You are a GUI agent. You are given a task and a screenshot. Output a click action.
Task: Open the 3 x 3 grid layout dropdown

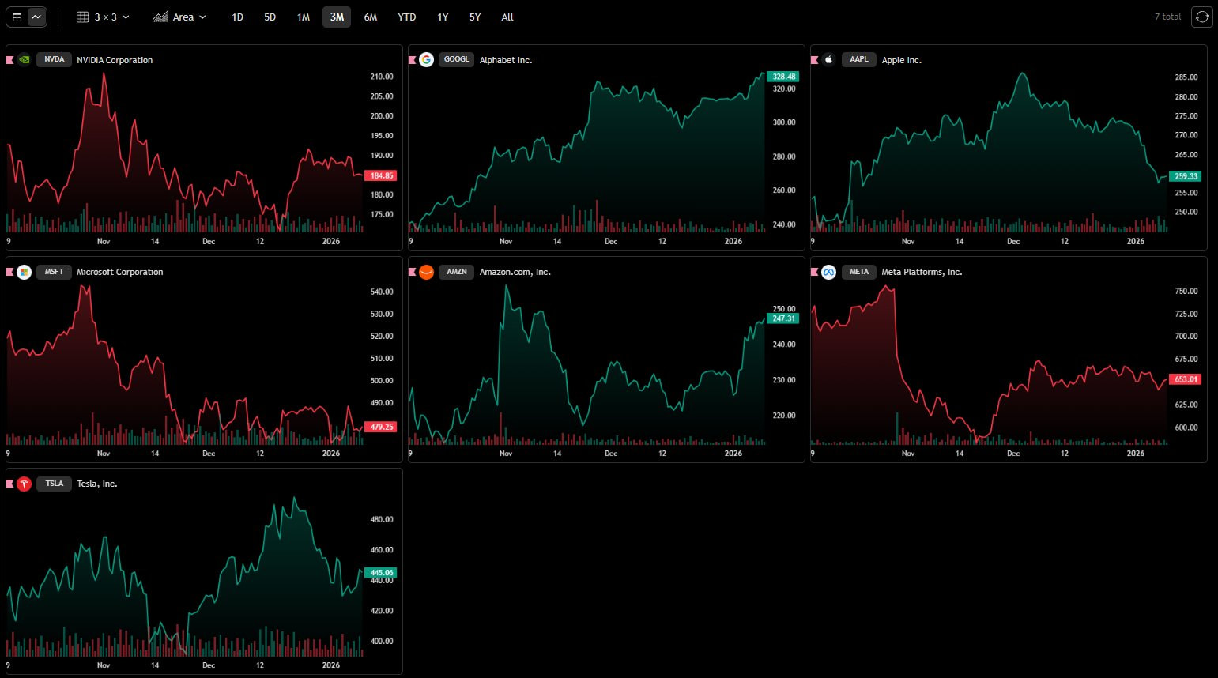point(103,17)
